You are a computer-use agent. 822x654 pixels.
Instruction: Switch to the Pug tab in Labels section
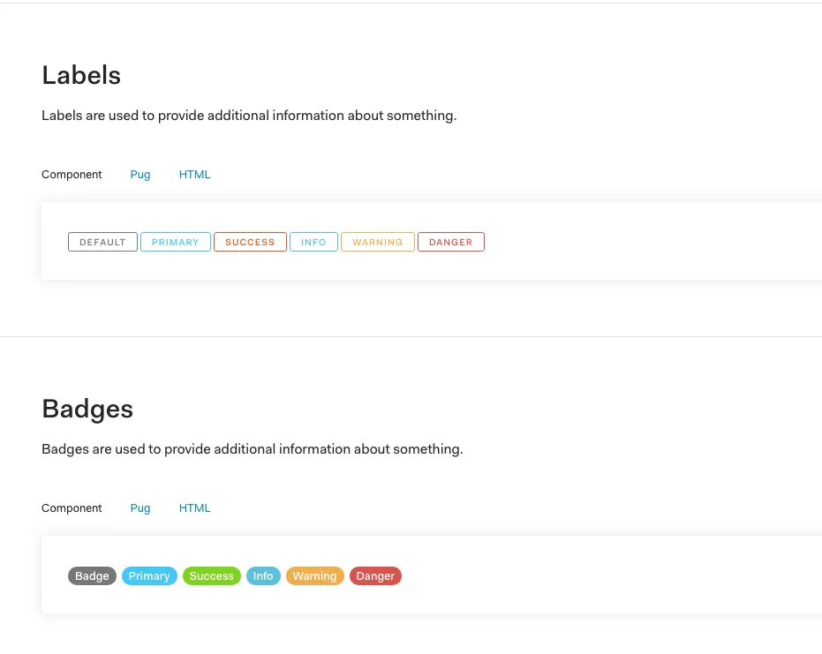point(140,174)
